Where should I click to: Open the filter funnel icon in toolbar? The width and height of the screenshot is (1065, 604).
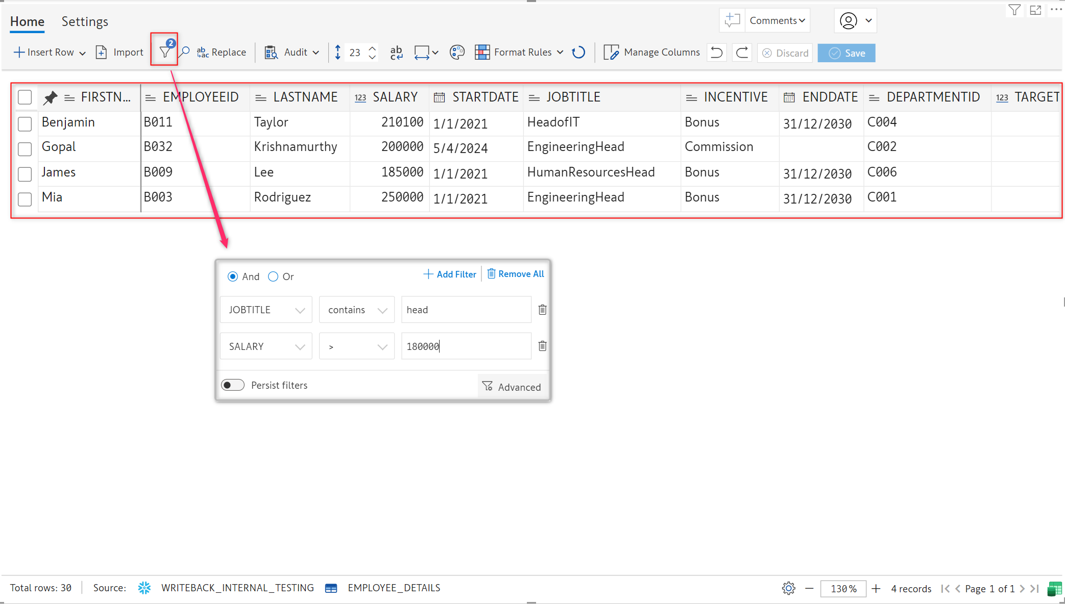point(164,52)
